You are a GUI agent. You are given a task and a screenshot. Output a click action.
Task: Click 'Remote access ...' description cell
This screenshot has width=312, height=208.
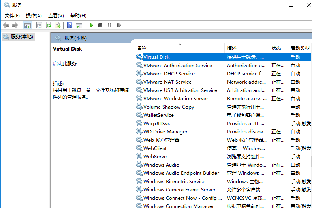click(247, 99)
